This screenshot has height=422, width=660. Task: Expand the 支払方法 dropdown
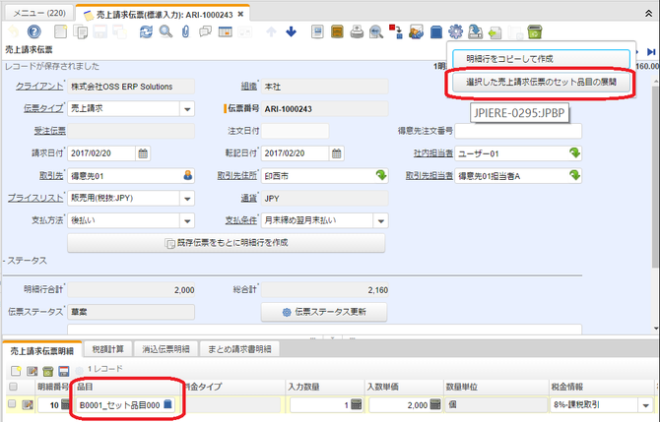187,220
